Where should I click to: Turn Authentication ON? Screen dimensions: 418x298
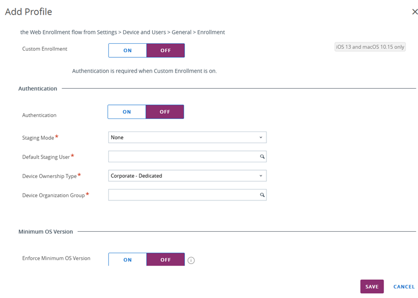tap(126, 112)
